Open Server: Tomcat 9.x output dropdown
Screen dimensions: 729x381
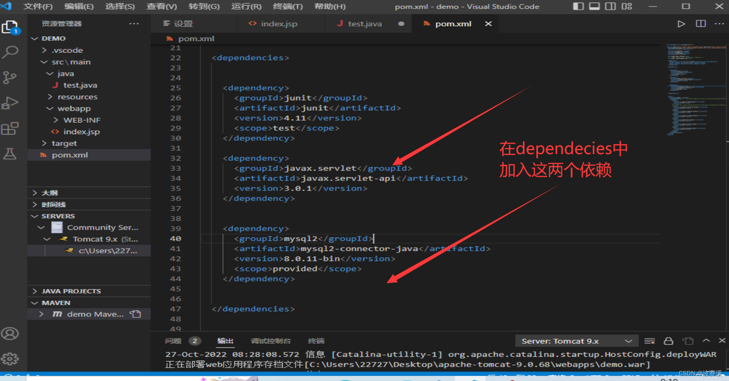point(577,341)
